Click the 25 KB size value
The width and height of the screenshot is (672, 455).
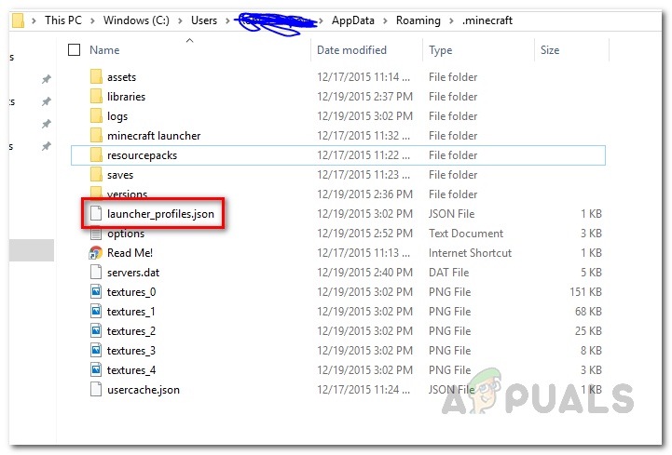tap(588, 331)
